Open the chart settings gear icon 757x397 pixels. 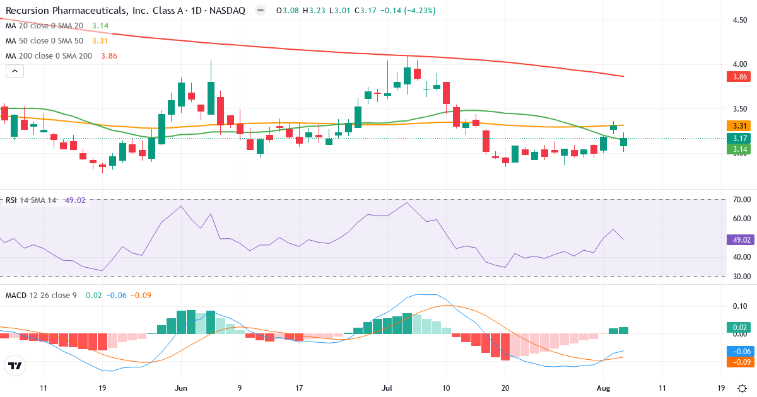click(x=742, y=388)
